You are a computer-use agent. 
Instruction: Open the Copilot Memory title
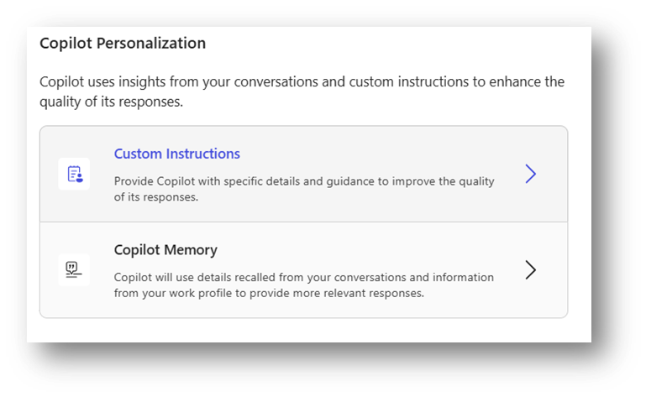tap(165, 250)
